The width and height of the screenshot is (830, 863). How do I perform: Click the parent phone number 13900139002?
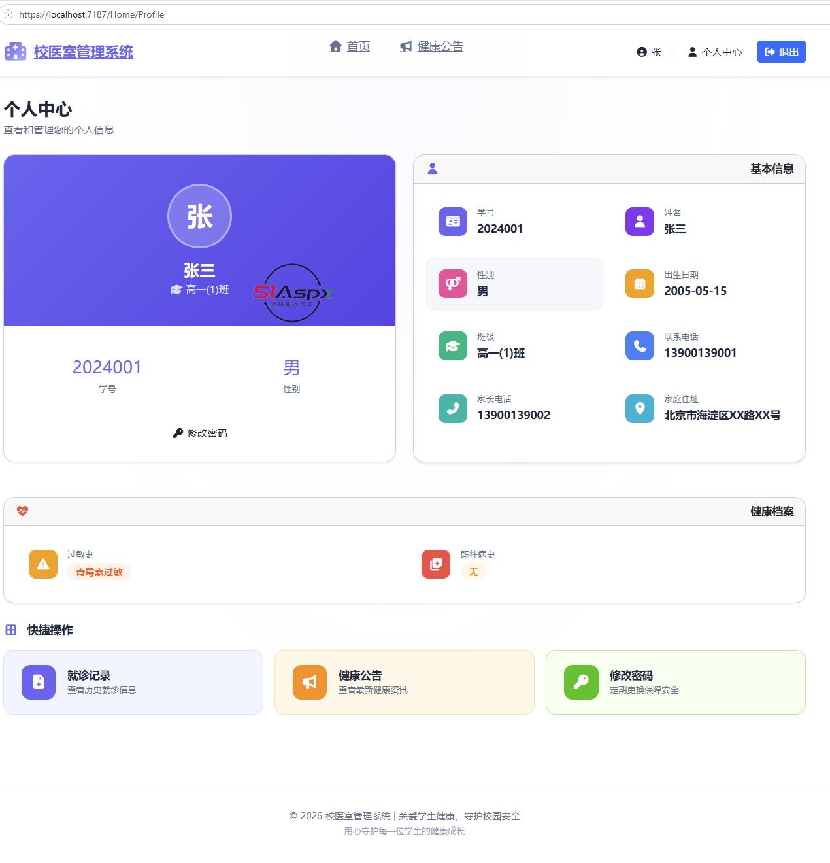click(514, 415)
